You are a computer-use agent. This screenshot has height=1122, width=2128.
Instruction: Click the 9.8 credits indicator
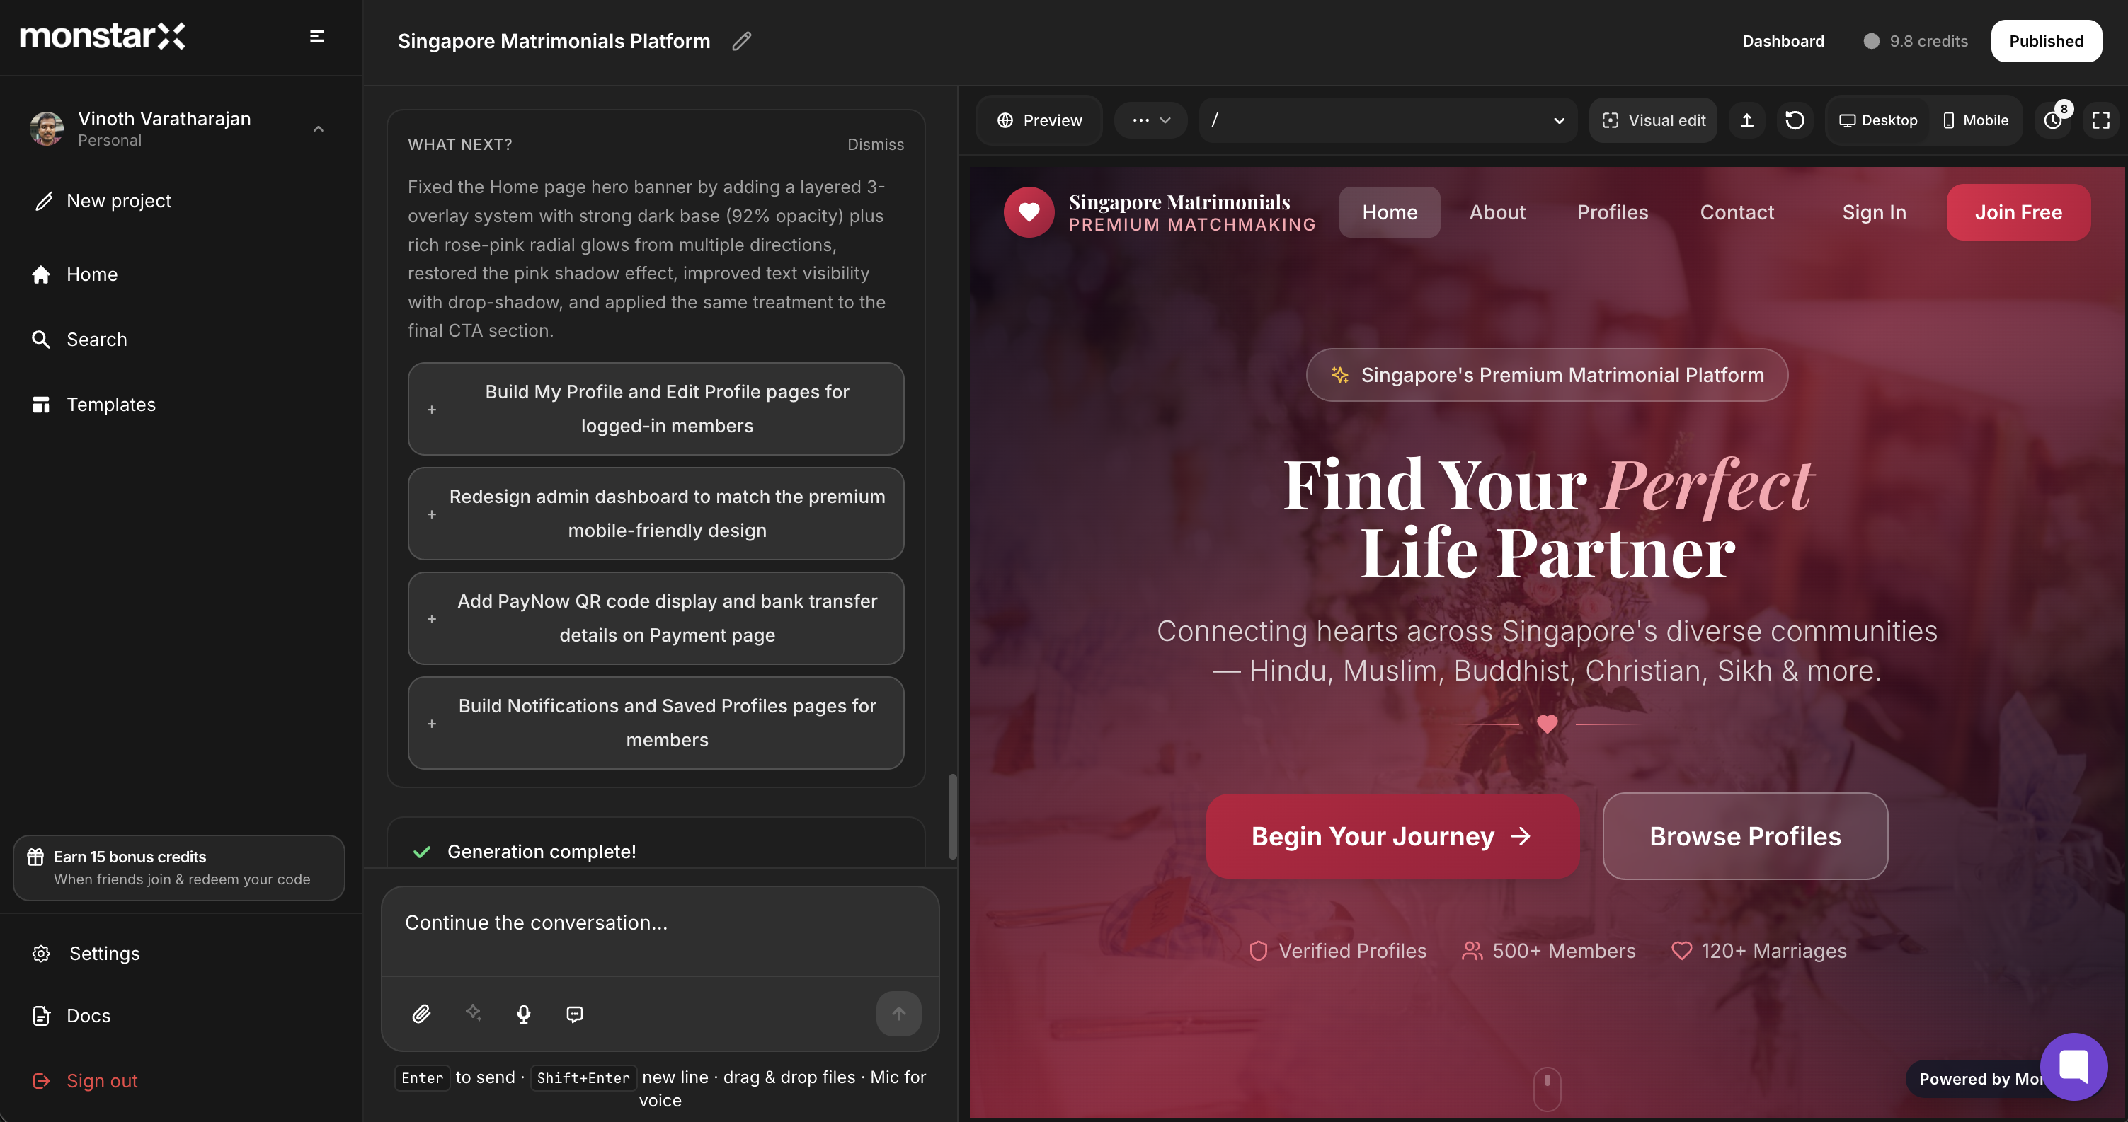tap(1916, 41)
